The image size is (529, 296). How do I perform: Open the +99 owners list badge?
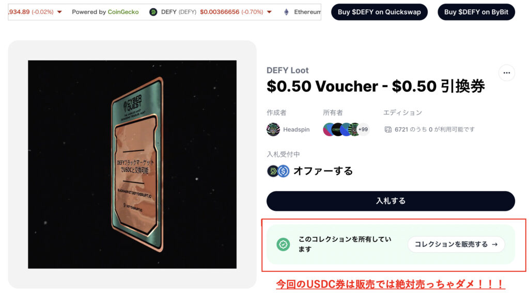click(363, 129)
